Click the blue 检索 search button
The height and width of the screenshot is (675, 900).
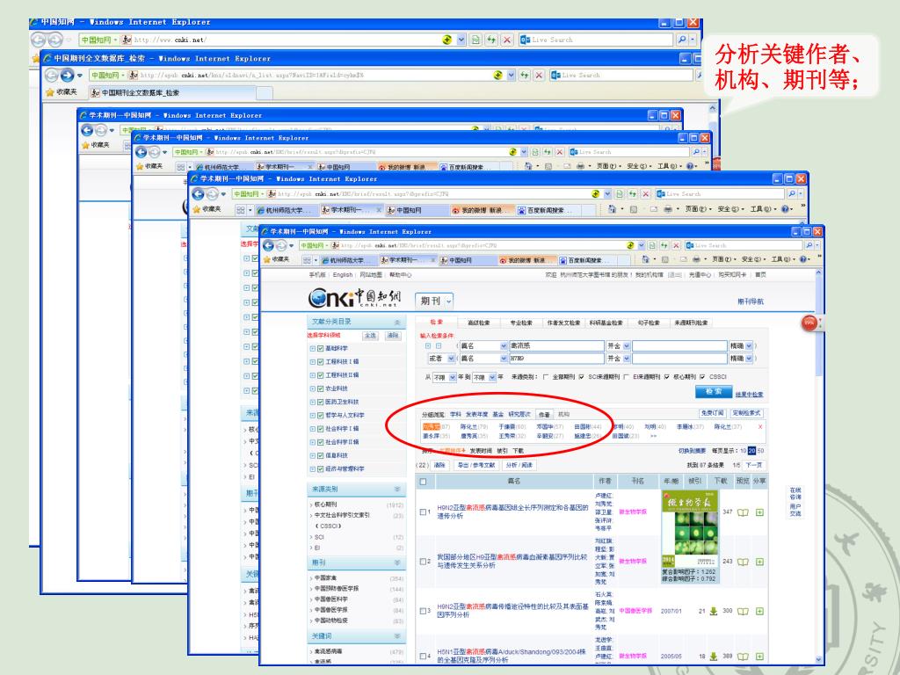coord(714,391)
